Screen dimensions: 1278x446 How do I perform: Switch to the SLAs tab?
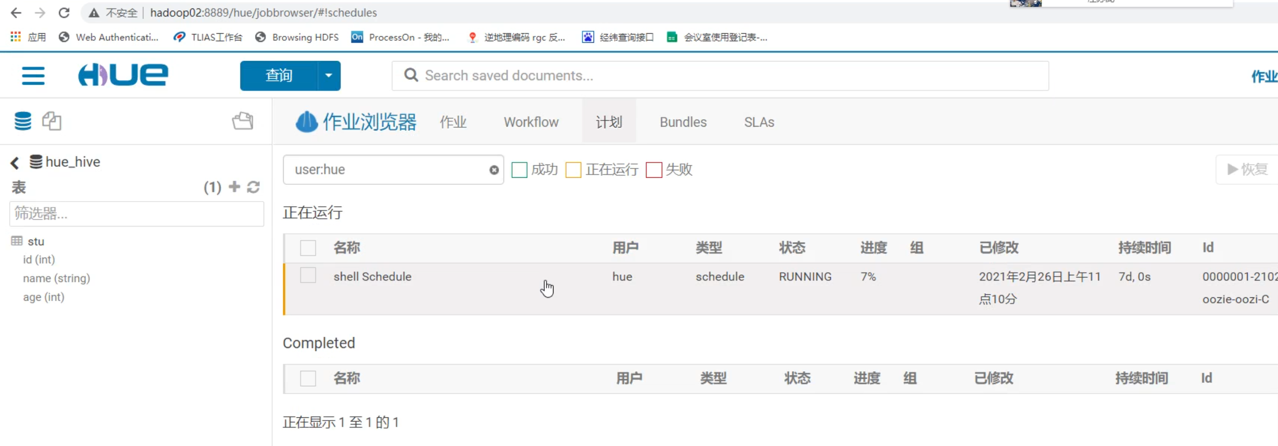coord(759,122)
